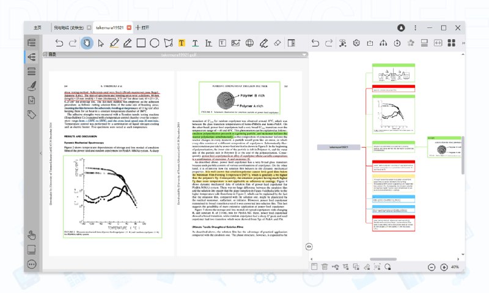
Task: Open the three-dot menu in title bar
Action: tap(416, 27)
